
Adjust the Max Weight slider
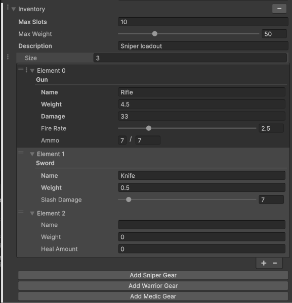pyautogui.click(x=188, y=34)
